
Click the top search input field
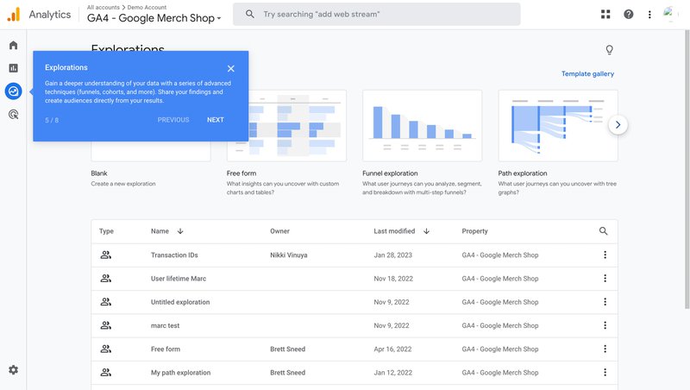point(379,15)
